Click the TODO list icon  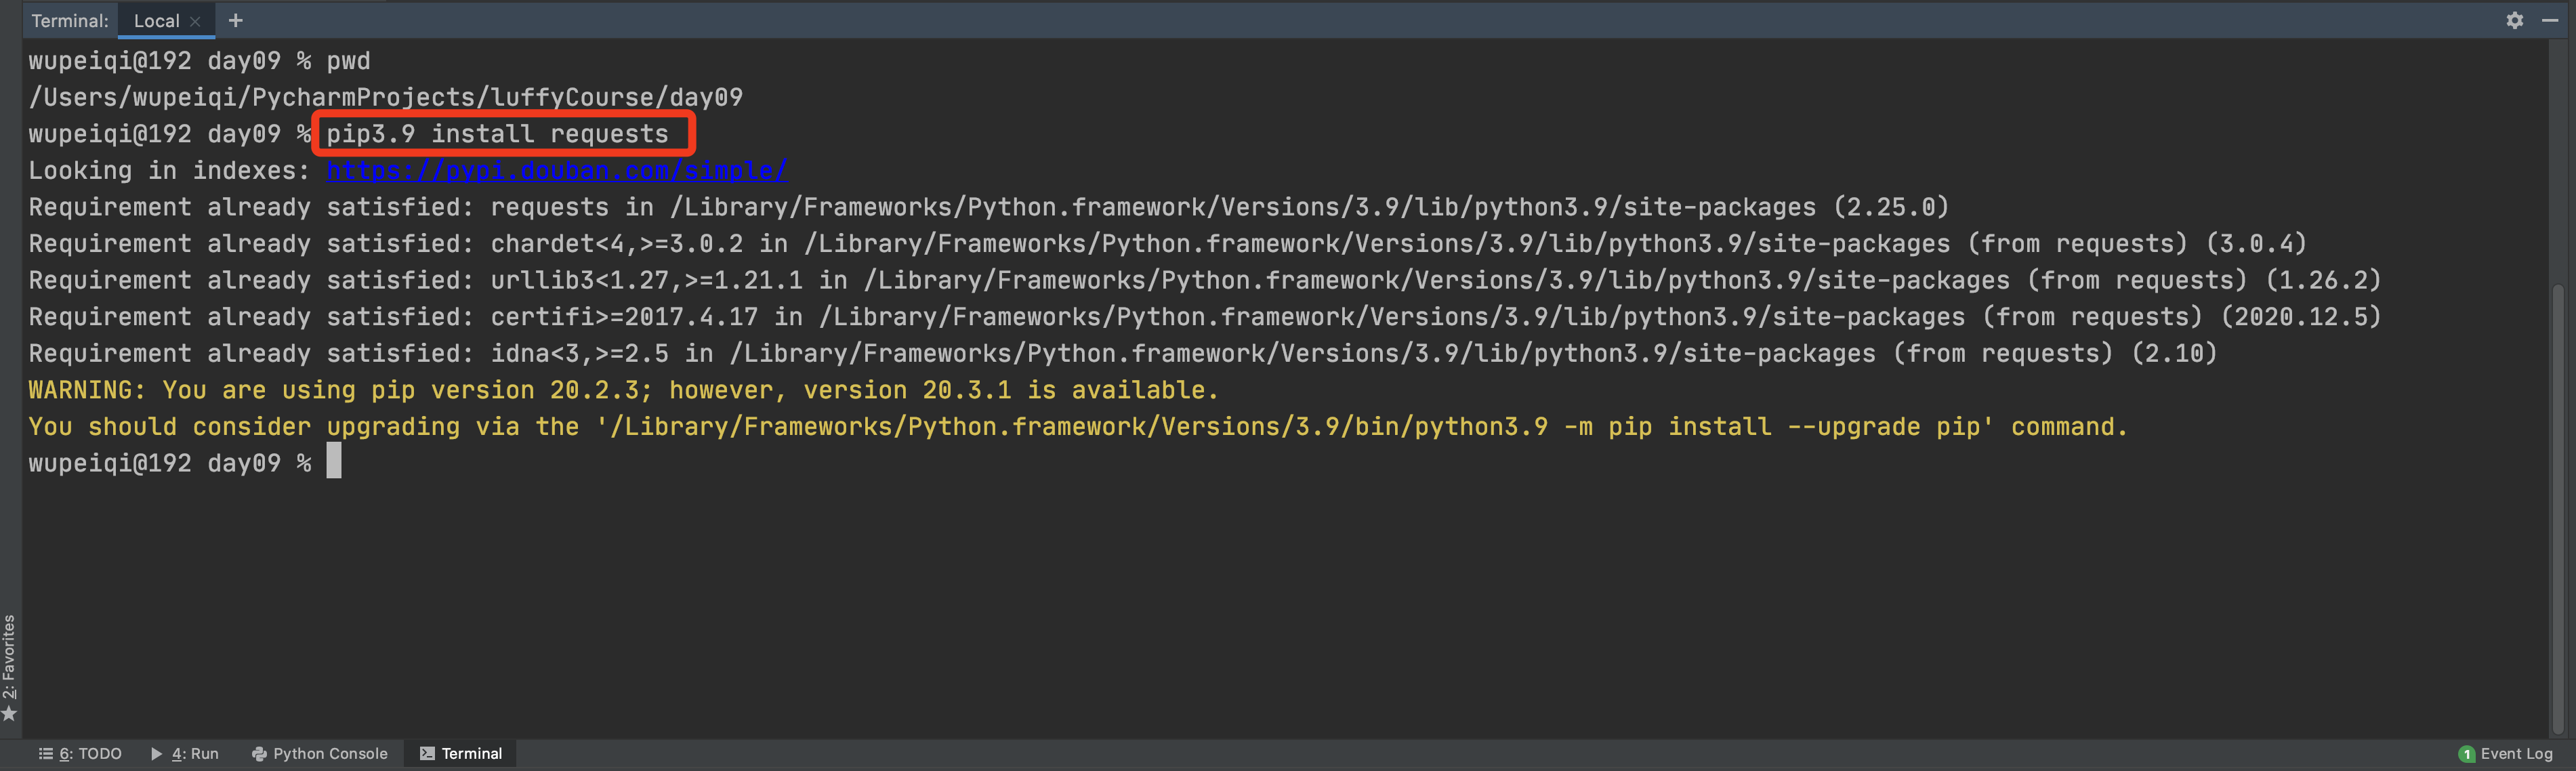coord(45,753)
